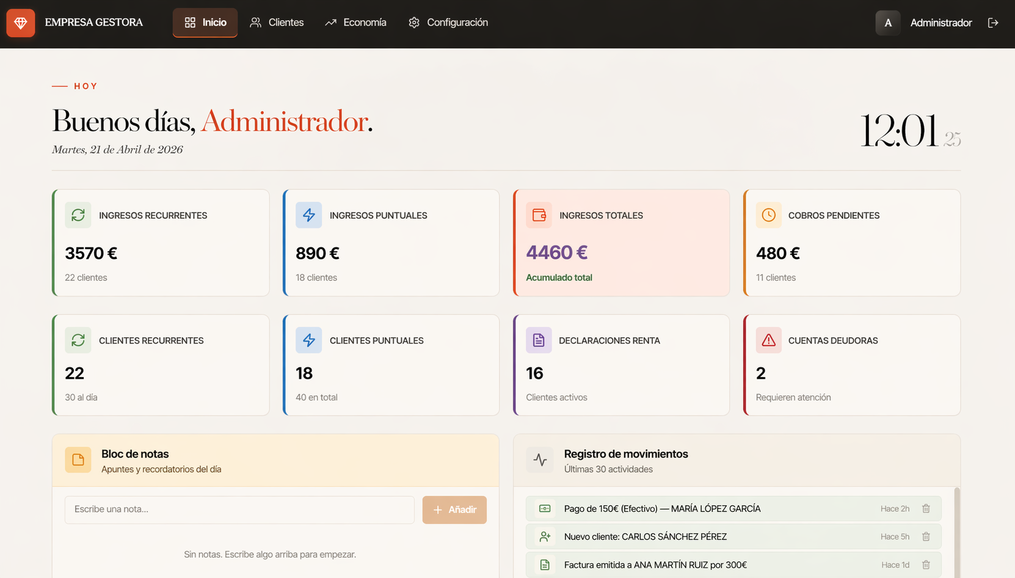1015x578 pixels.
Task: Click the Clientes Puntuales lightning icon
Action: tap(309, 340)
